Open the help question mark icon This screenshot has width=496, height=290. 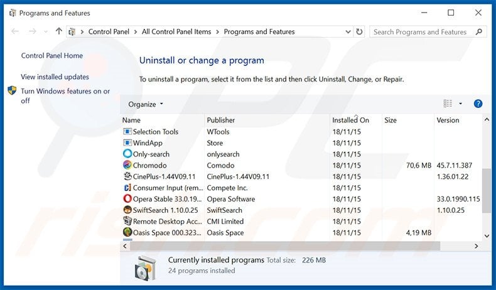click(x=478, y=104)
